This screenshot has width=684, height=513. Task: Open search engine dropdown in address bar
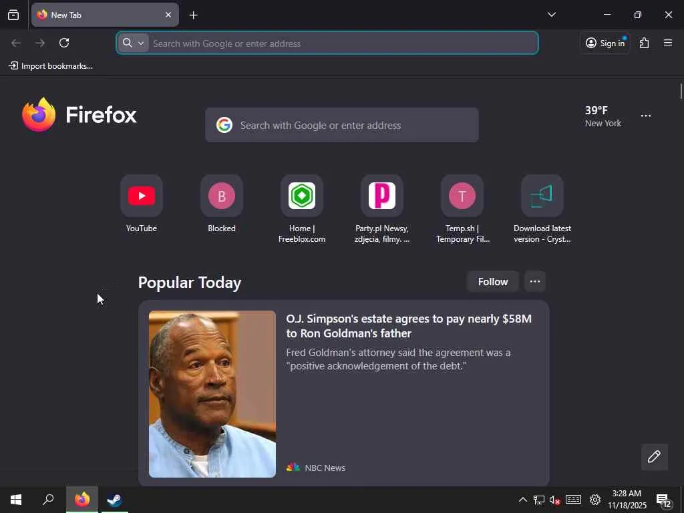133,43
